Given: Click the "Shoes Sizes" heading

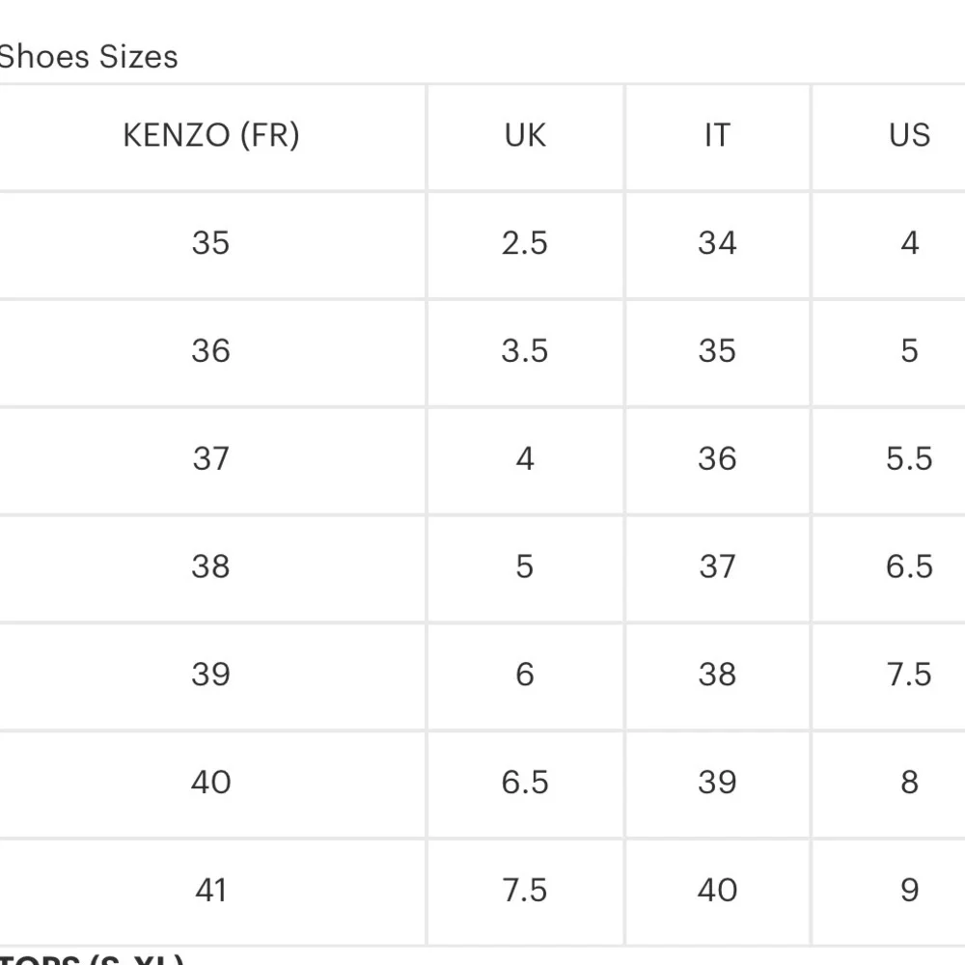Looking at the screenshot, I should [x=89, y=57].
